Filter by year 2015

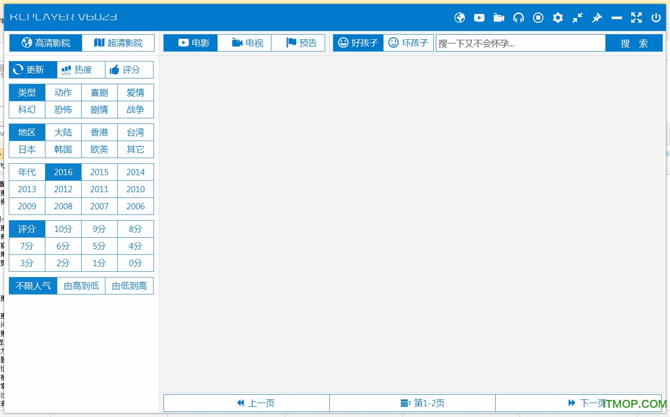(x=99, y=172)
